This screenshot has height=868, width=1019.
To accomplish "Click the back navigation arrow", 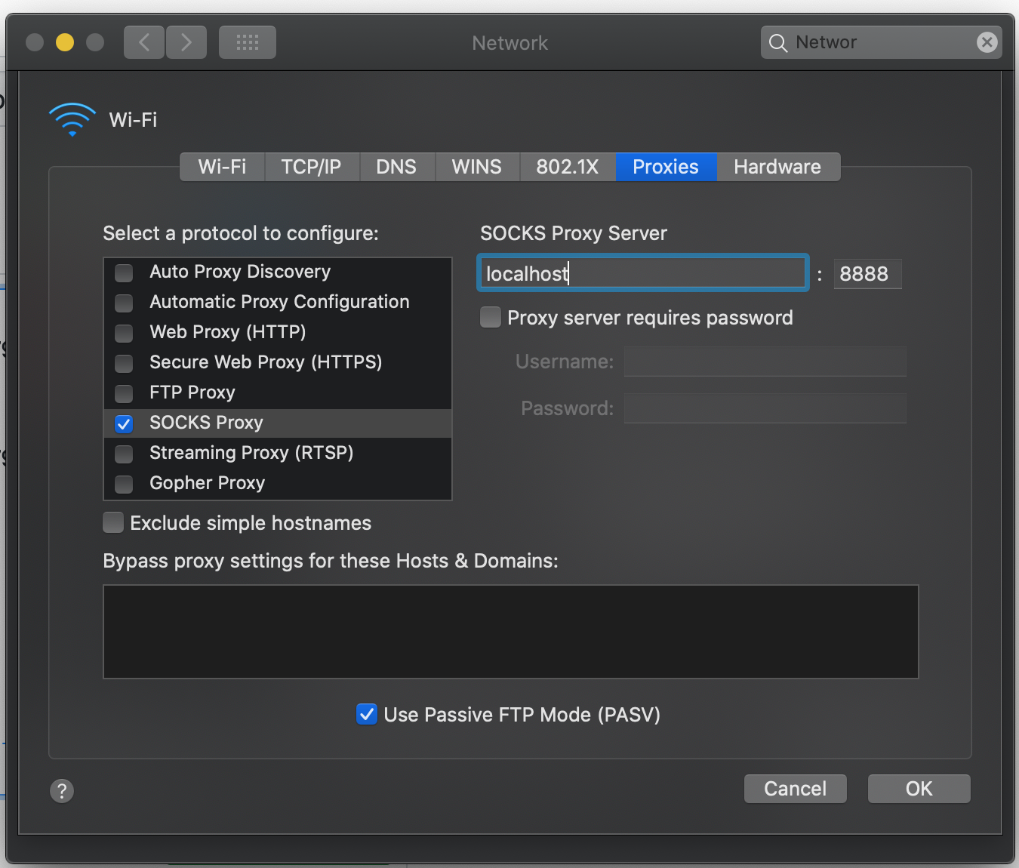I will click(x=144, y=42).
